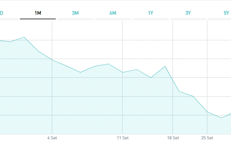Click the dip between 11 Set and 18 Set
231x154 pixels.
pos(151,78)
